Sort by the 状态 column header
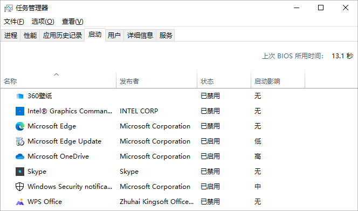The width and height of the screenshot is (358, 211). (x=224, y=80)
